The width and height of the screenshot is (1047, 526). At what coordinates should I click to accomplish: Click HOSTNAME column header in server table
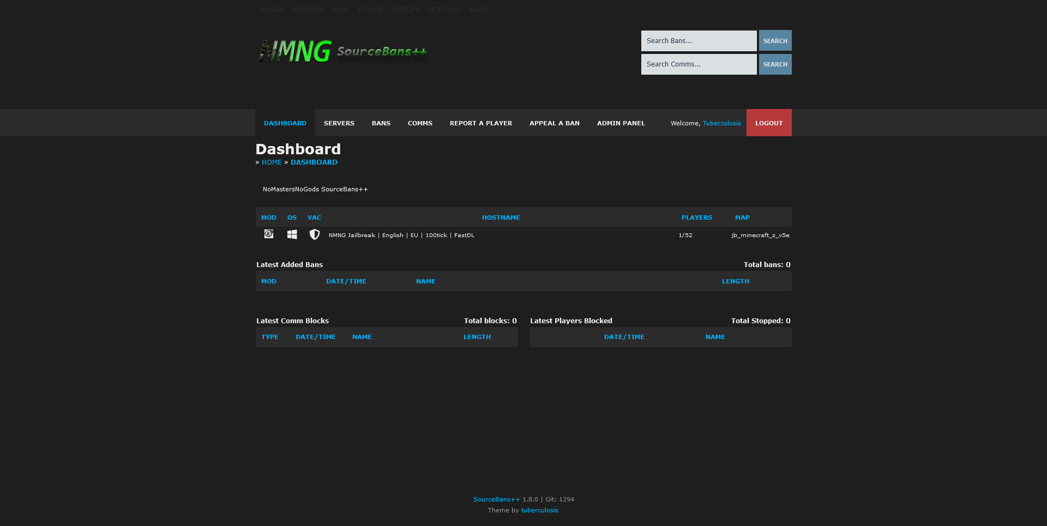(501, 217)
